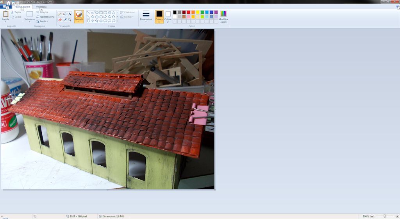
Task: Choose the Triangle shape
Action: coord(114,13)
